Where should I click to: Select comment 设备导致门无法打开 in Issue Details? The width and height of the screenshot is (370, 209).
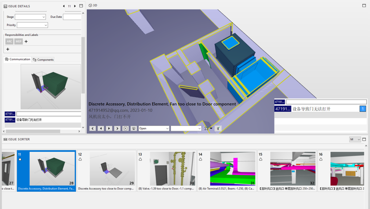29,120
